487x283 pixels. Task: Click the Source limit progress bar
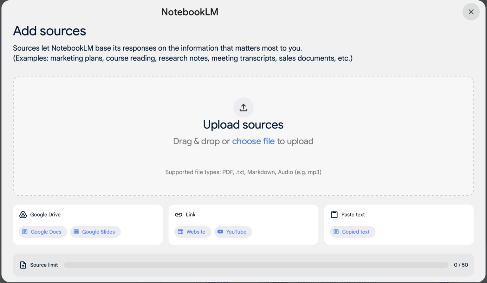256,265
